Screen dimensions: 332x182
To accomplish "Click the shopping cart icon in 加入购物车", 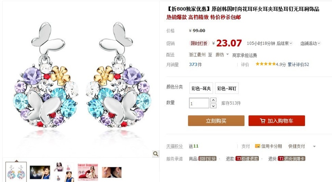I will [262, 121].
